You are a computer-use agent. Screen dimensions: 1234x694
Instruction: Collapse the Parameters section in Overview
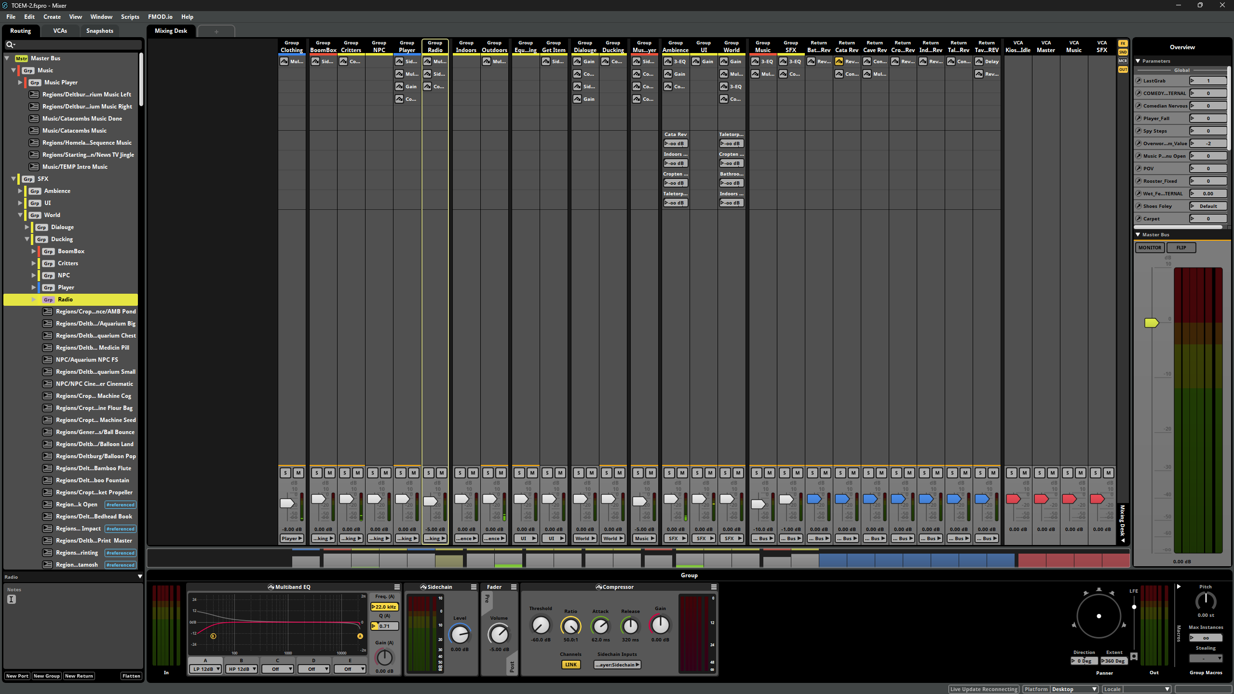[1138, 61]
